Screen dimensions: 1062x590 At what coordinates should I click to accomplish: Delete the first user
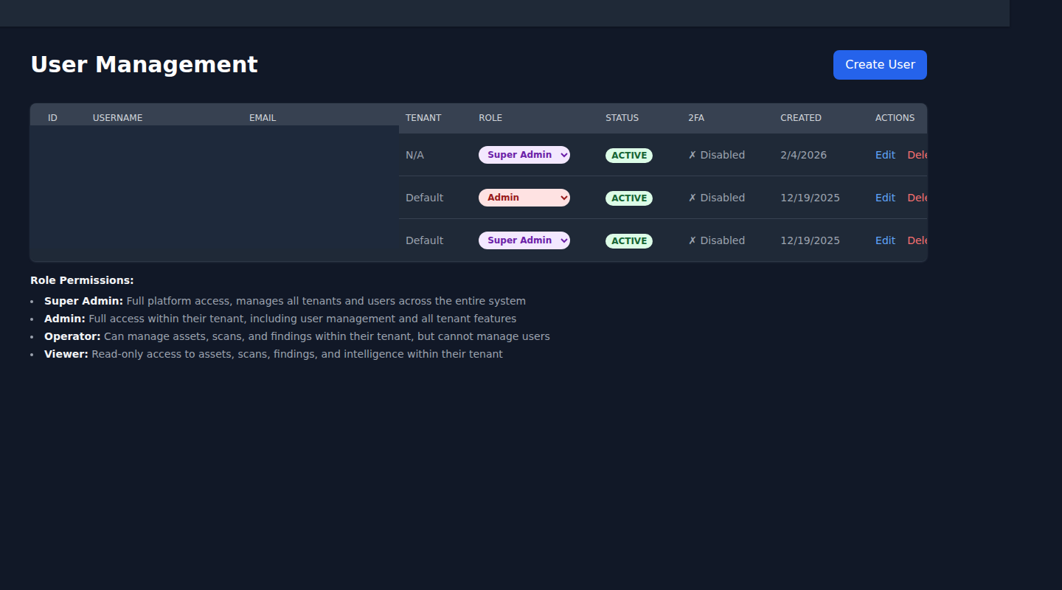coord(917,155)
